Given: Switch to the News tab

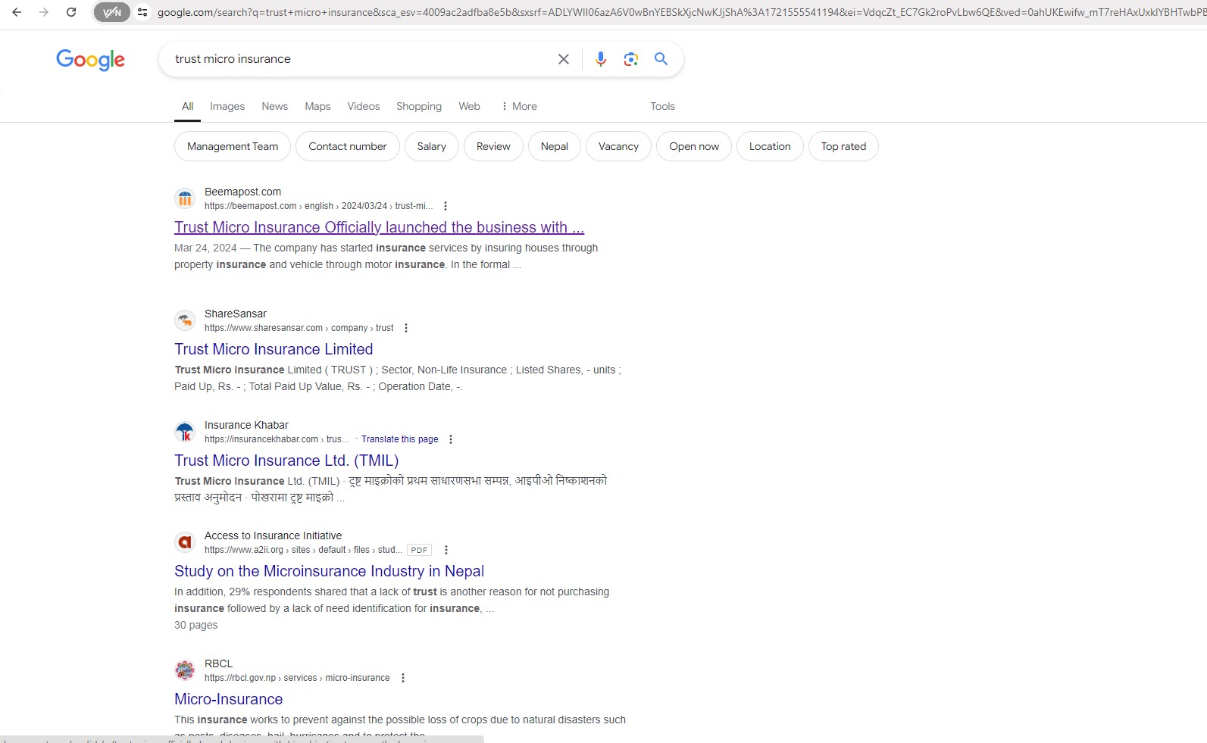Looking at the screenshot, I should pyautogui.click(x=274, y=106).
